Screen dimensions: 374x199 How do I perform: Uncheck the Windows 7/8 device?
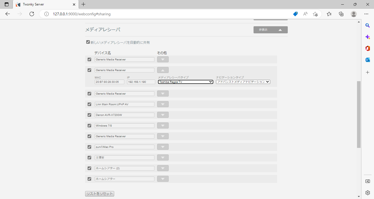click(x=89, y=125)
